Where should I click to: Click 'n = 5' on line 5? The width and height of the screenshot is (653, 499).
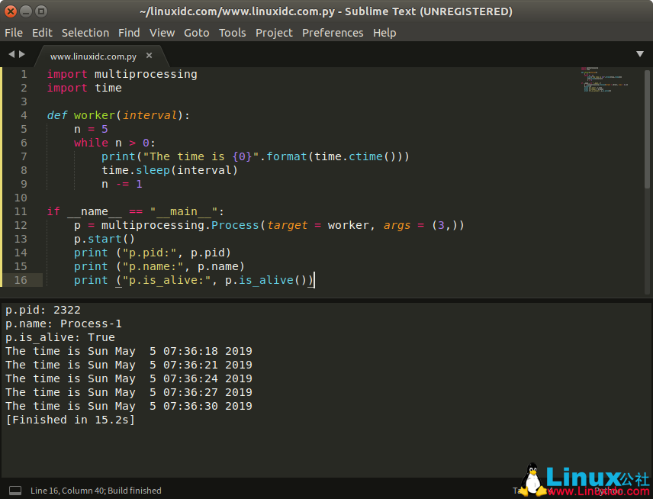point(91,129)
